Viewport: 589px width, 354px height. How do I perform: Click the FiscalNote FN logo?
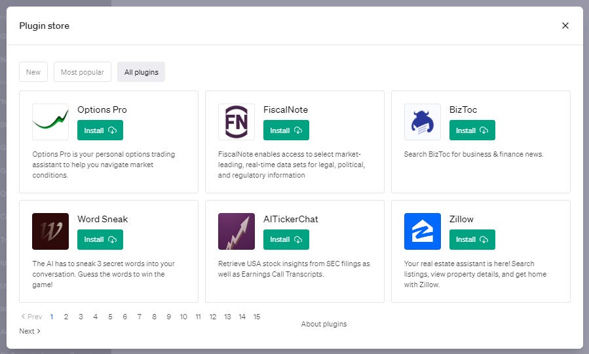coord(237,122)
